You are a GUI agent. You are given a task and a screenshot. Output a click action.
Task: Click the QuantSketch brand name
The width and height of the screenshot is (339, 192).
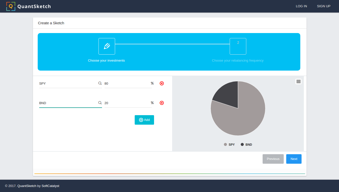(34, 7)
